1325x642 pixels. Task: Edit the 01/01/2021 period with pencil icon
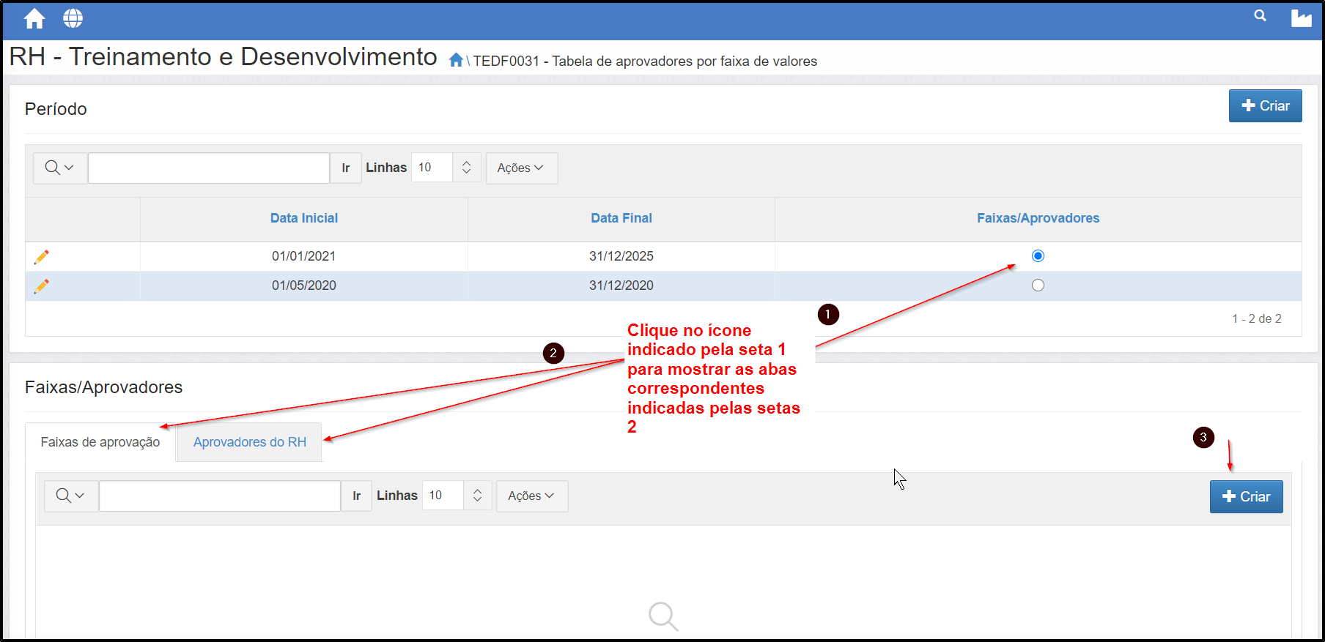42,257
